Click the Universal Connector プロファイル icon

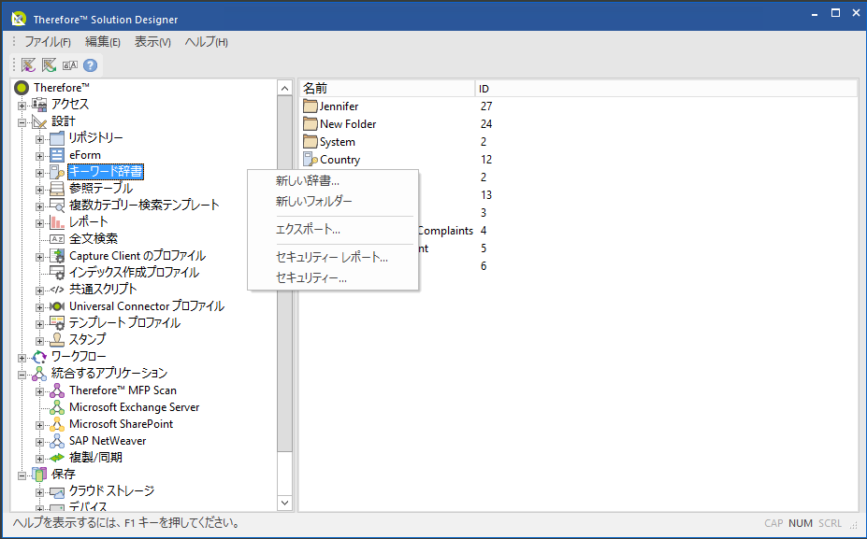point(57,306)
